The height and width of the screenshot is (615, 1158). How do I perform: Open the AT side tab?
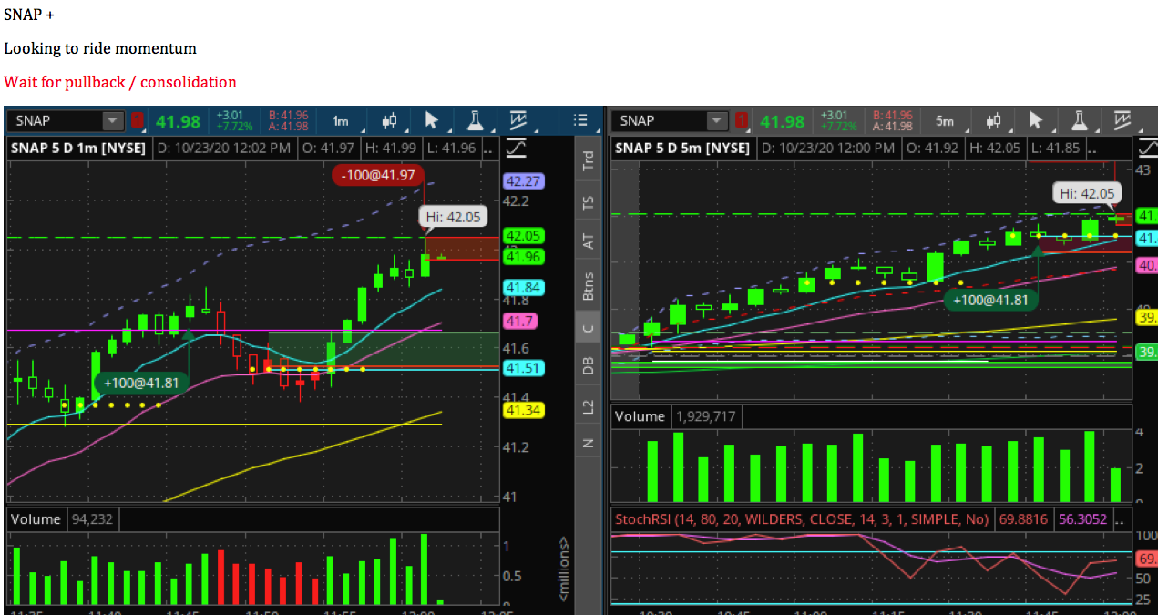click(x=589, y=241)
